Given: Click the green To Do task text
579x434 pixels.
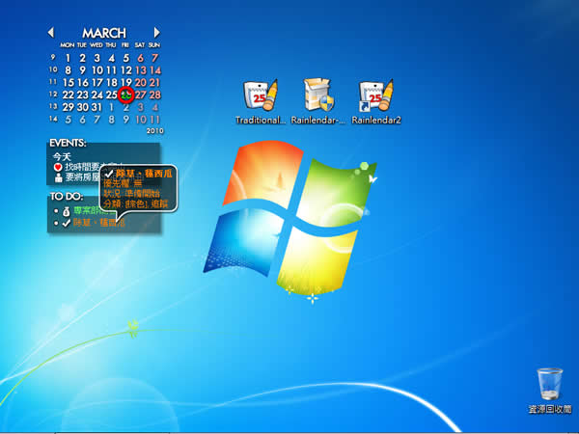Looking at the screenshot, I should pyautogui.click(x=85, y=211).
